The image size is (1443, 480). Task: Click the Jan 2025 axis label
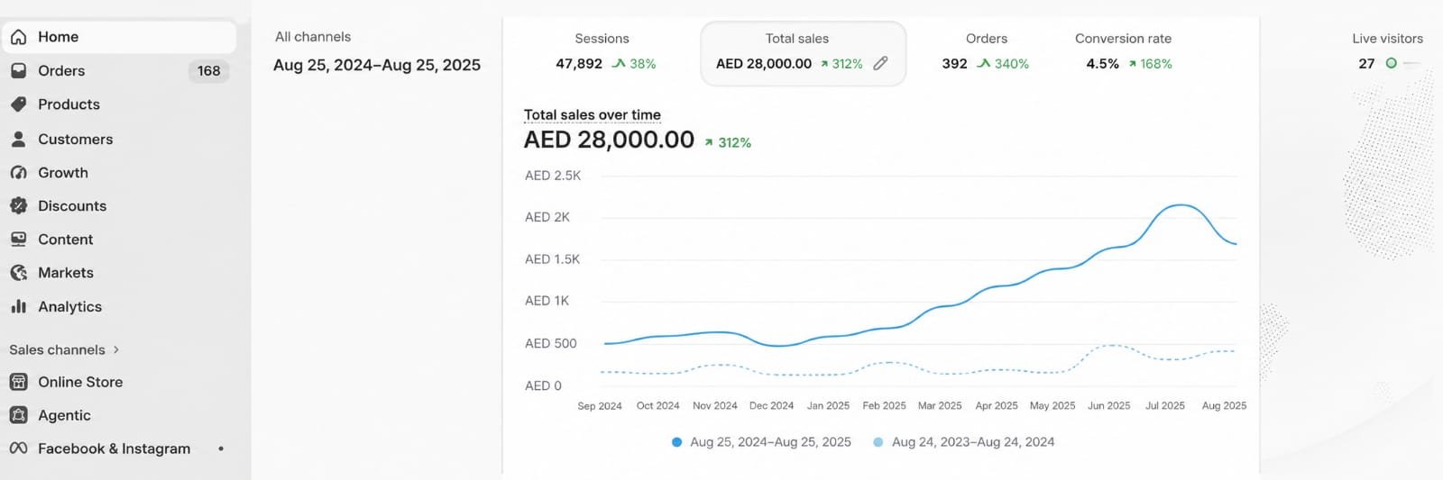coord(828,405)
